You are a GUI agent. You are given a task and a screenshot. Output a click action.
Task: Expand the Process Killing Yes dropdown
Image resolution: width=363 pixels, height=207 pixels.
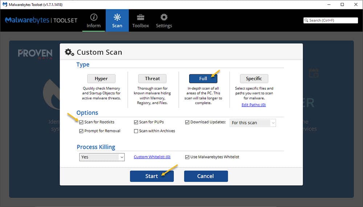pyautogui.click(x=102, y=157)
